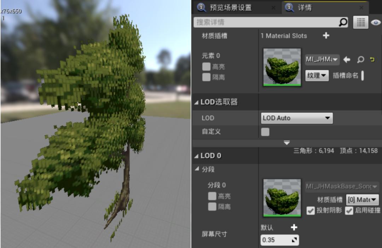Browse to material asset via magnifier icon
Screen dimensions: 382x248
[x=360, y=59]
